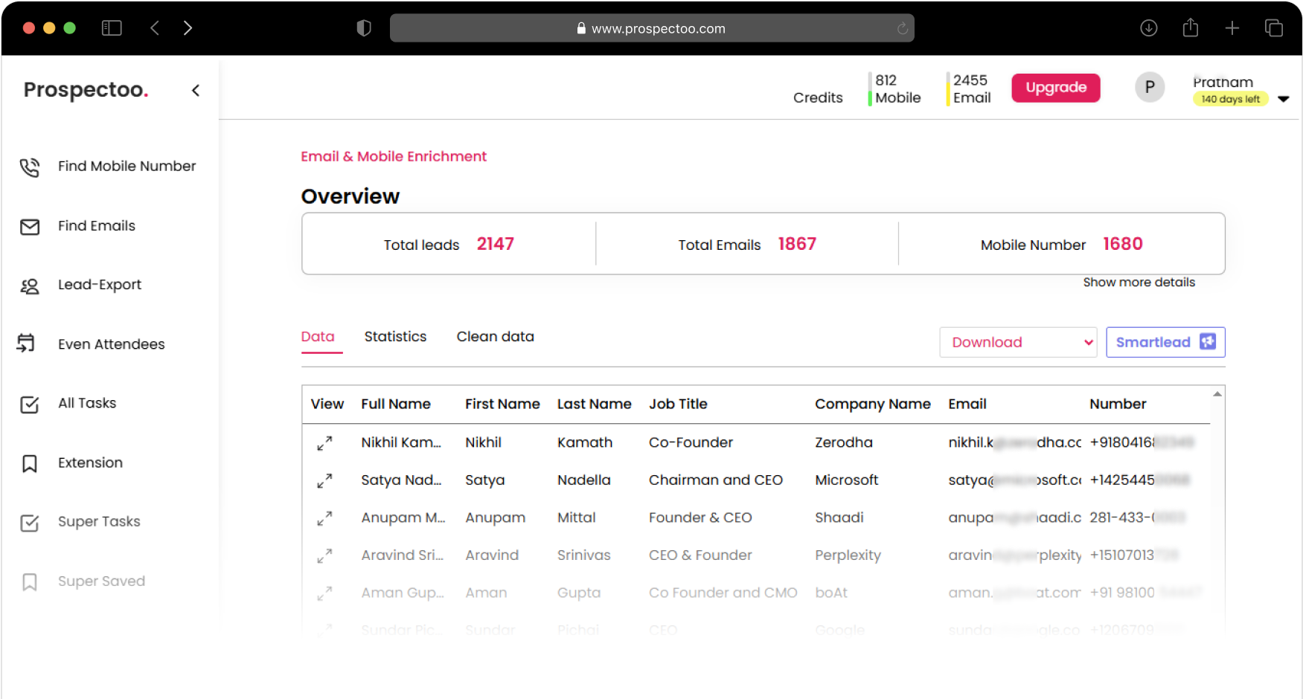Screen dimensions: 1303x699
Task: Click the Super Tasks checkmark icon
Action: pos(30,523)
